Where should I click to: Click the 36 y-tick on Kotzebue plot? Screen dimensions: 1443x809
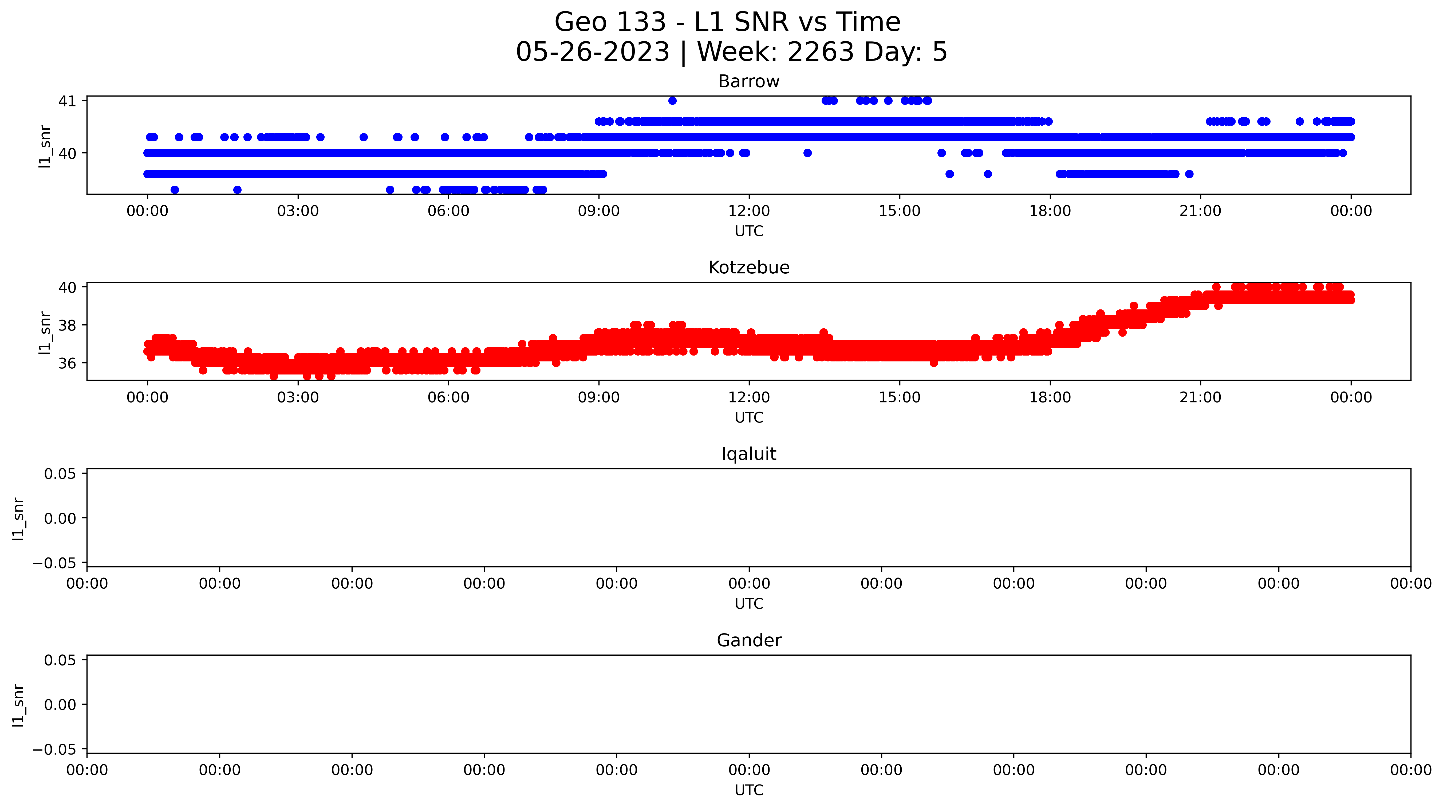click(x=67, y=364)
